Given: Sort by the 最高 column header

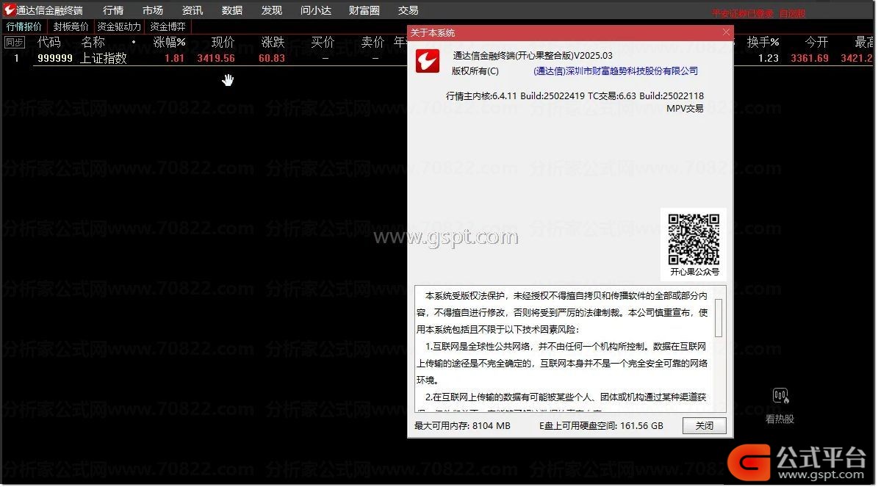Looking at the screenshot, I should click(863, 42).
